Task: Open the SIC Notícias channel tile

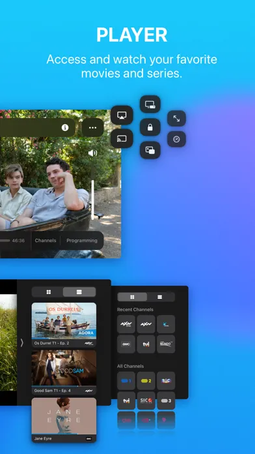Action: pos(146,401)
